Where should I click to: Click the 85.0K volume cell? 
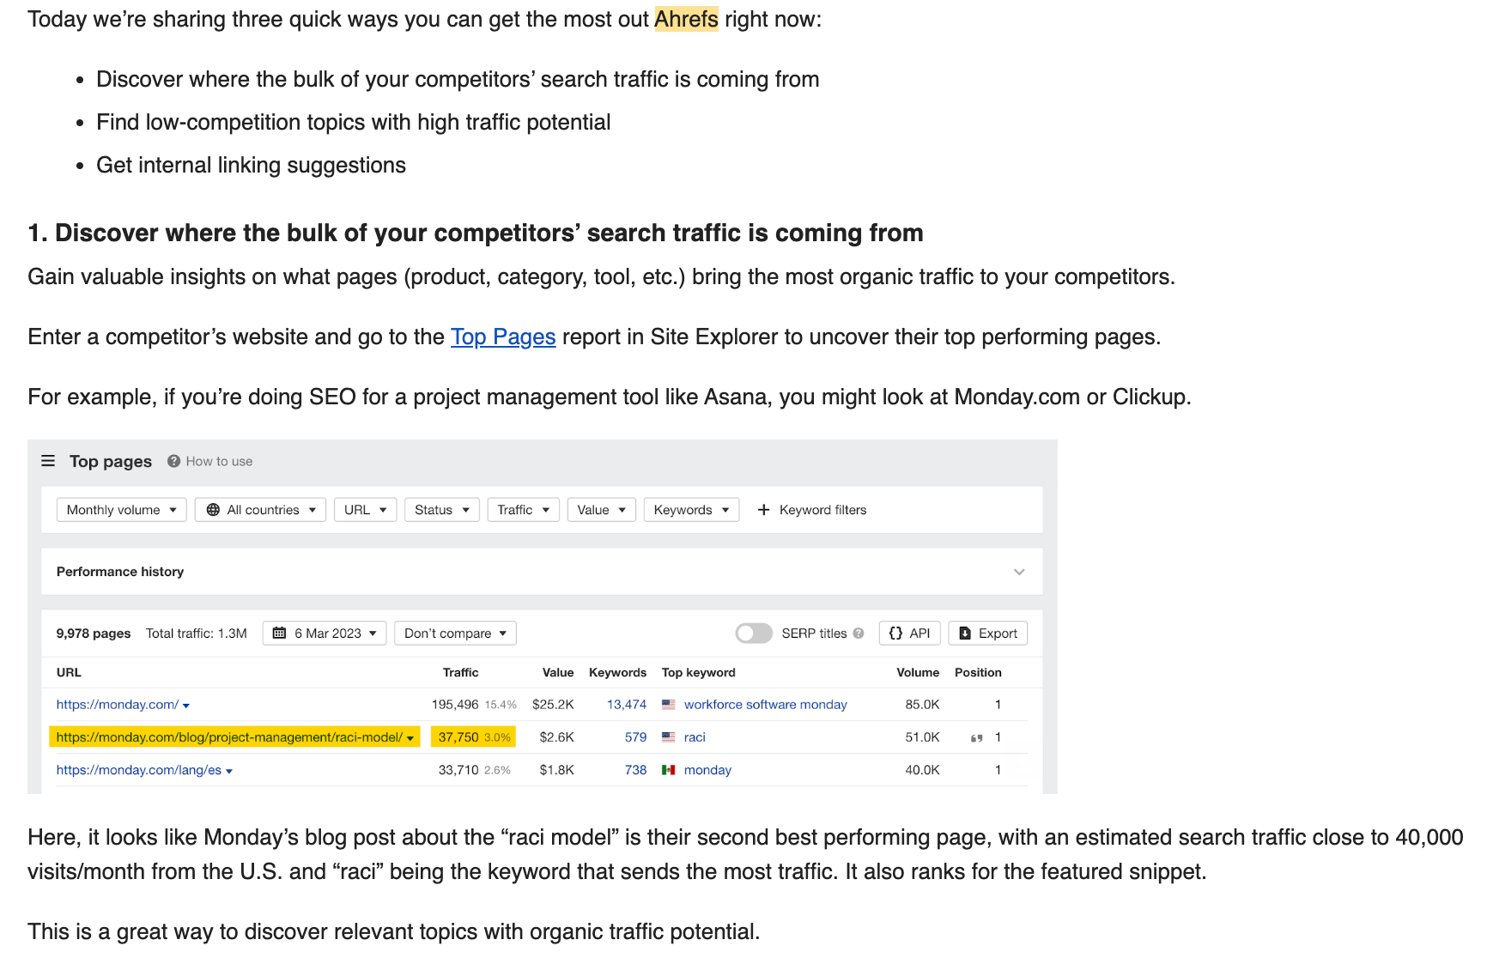click(x=923, y=705)
